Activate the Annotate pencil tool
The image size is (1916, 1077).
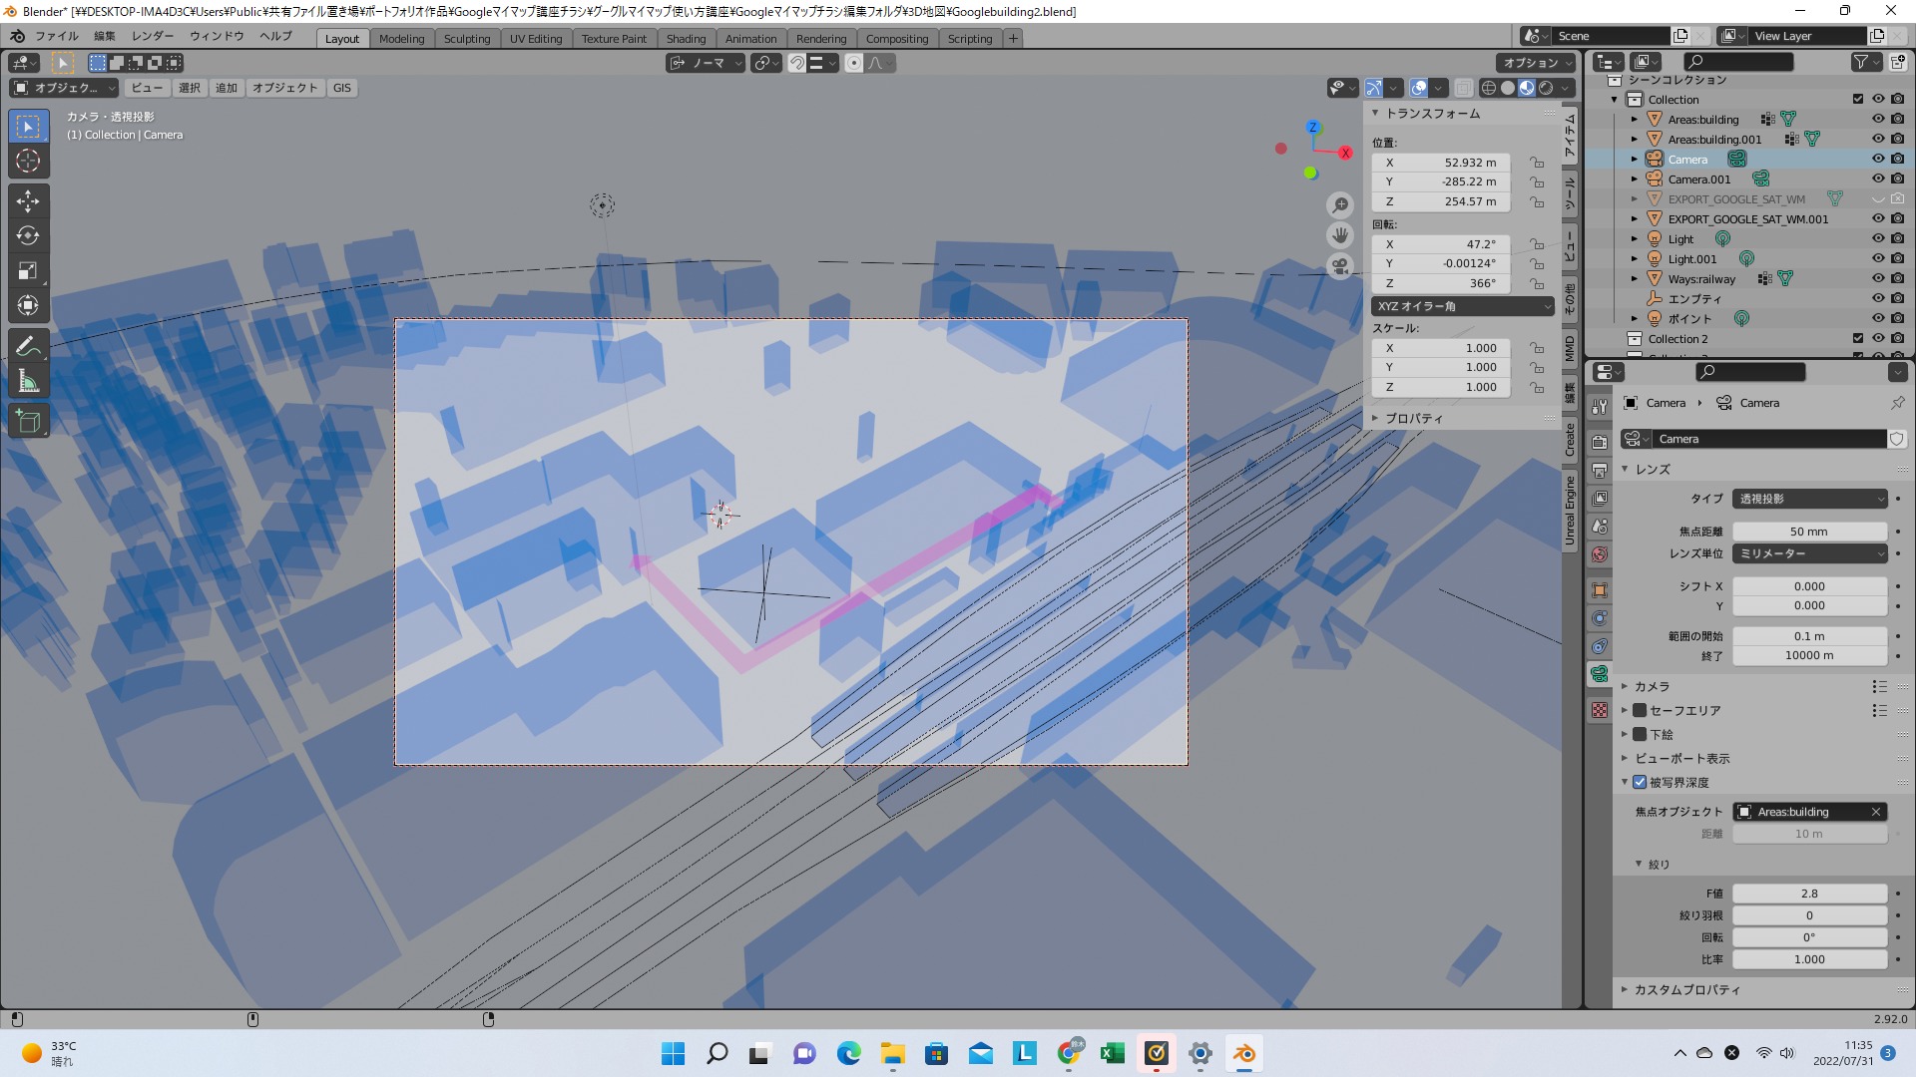tap(28, 346)
